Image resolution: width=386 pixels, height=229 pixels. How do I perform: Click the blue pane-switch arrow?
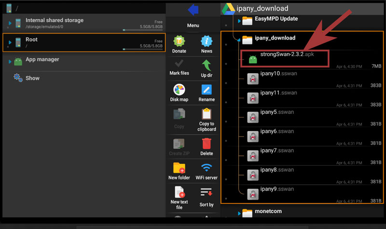coord(193,9)
